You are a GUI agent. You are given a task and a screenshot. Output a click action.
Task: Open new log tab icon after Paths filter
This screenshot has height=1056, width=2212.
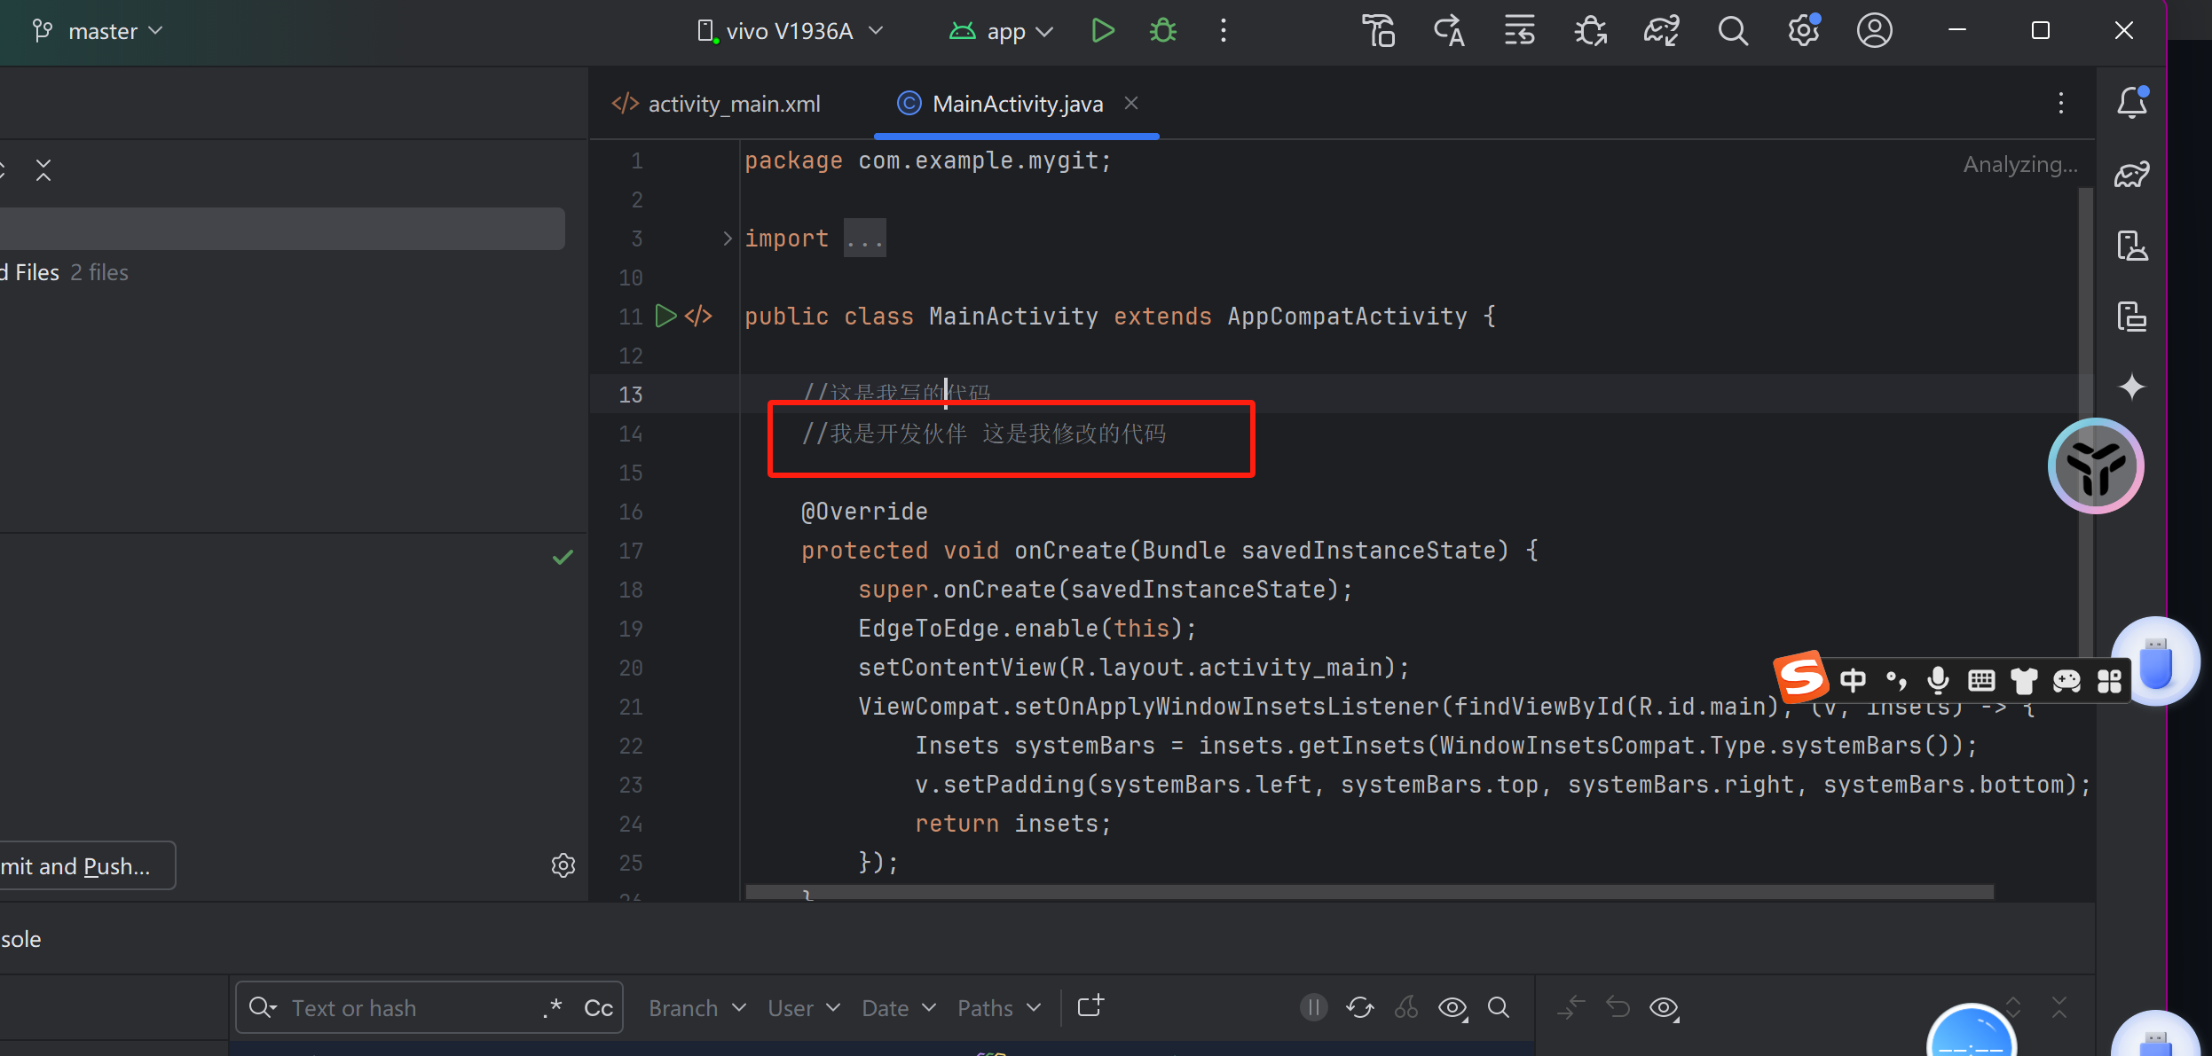[1090, 1006]
